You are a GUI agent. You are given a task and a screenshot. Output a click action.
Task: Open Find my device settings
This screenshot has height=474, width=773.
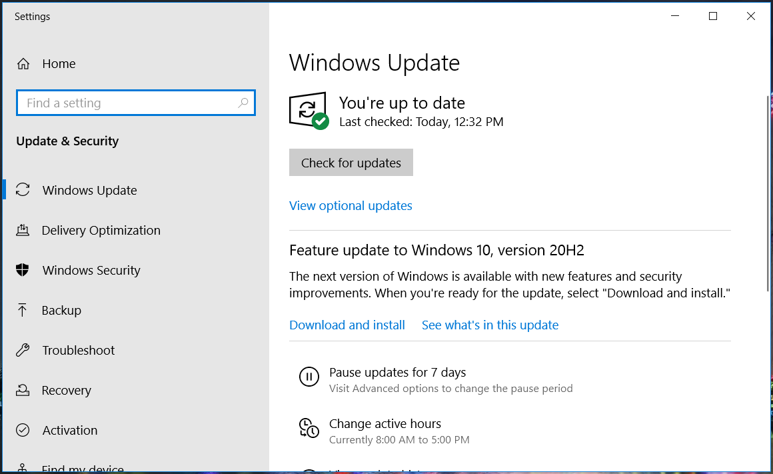pyautogui.click(x=82, y=469)
